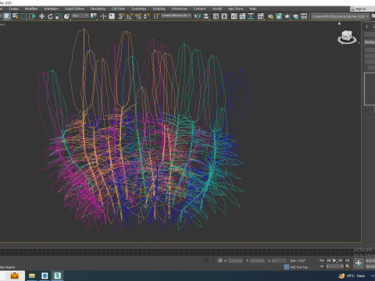375x281 pixels.
Task: Activate the Select and Move tool
Action: click(41, 16)
